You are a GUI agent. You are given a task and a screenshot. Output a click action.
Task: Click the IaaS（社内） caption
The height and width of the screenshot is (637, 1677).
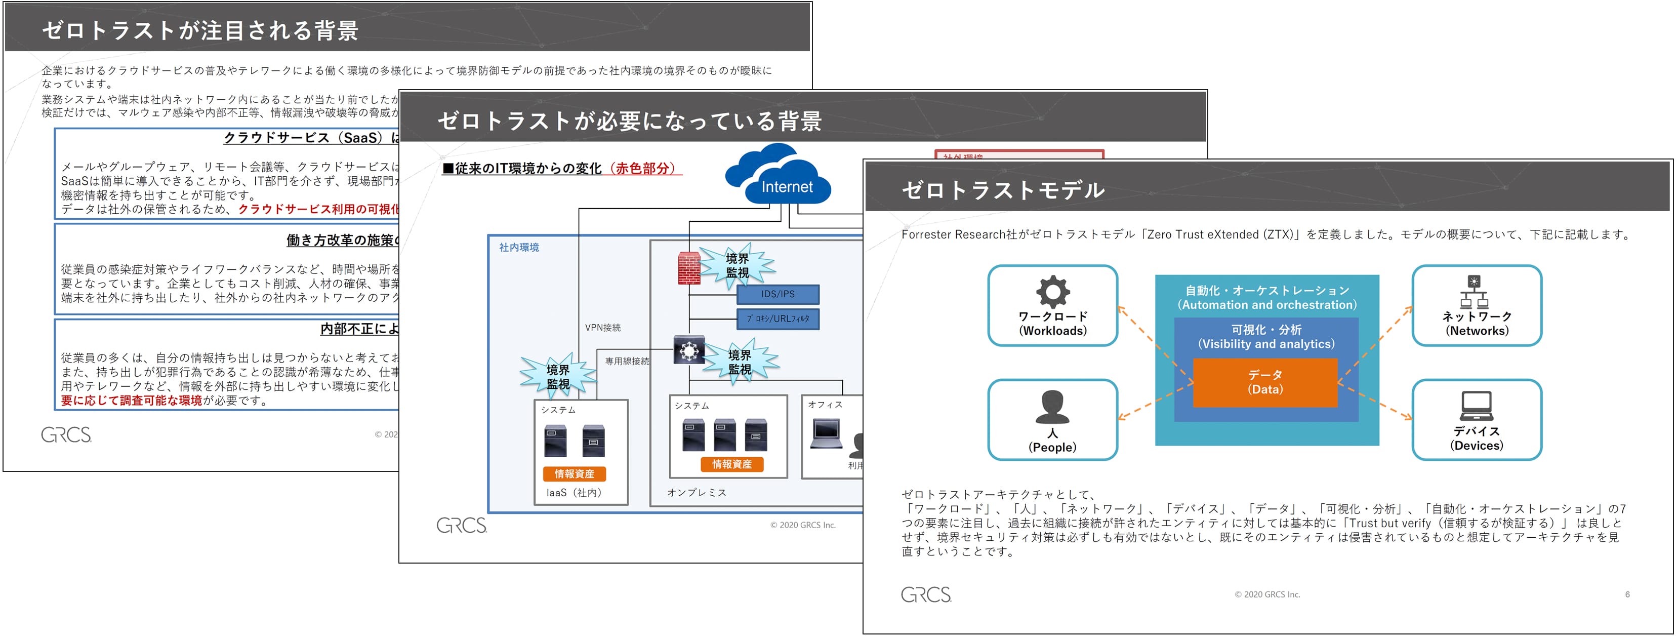click(574, 492)
